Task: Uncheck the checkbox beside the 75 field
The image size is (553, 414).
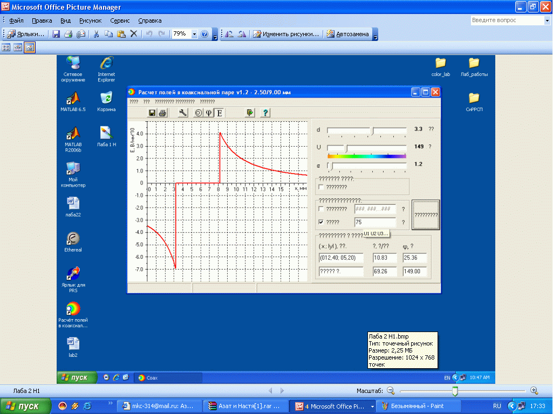Action: pyautogui.click(x=321, y=222)
